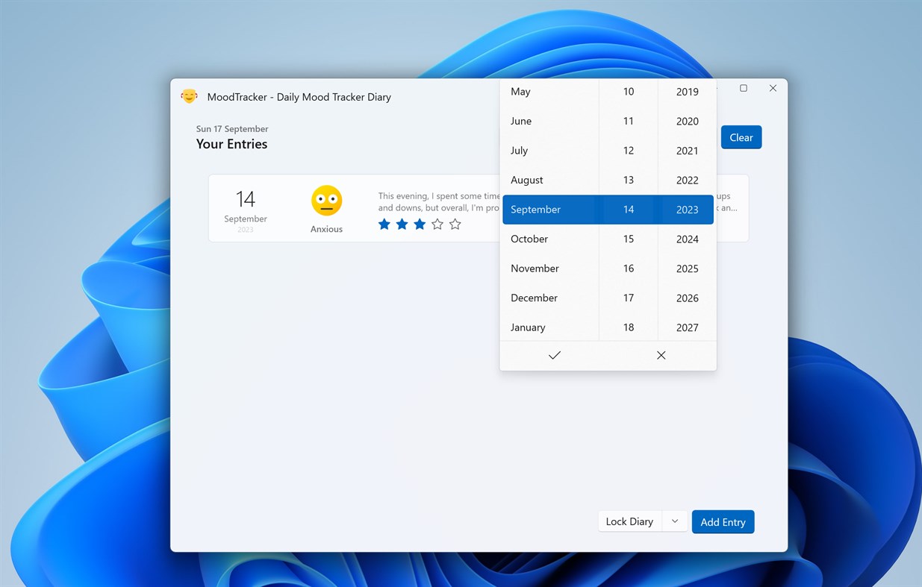Choose 2024 in the year column
The width and height of the screenshot is (922, 587).
pos(686,239)
